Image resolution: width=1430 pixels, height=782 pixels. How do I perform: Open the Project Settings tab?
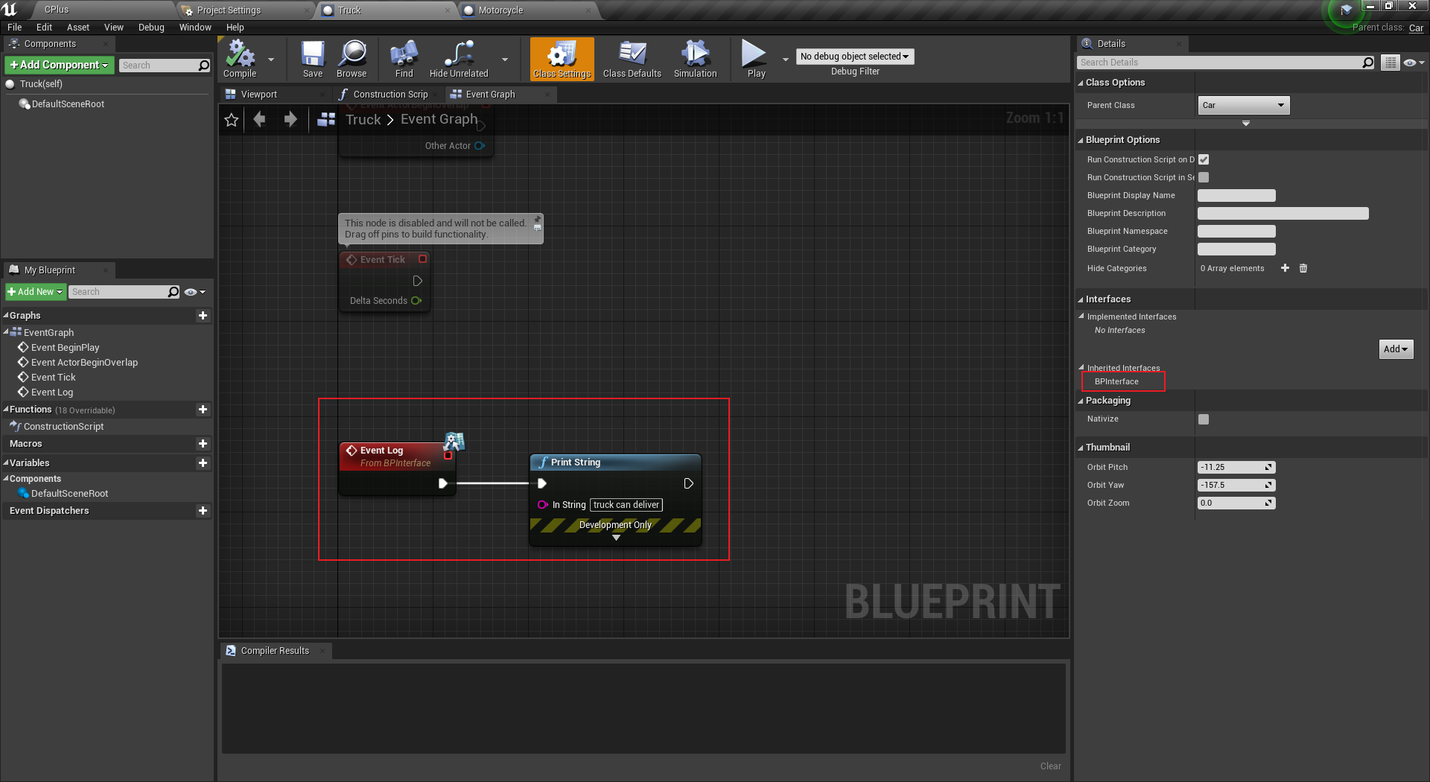click(x=229, y=10)
